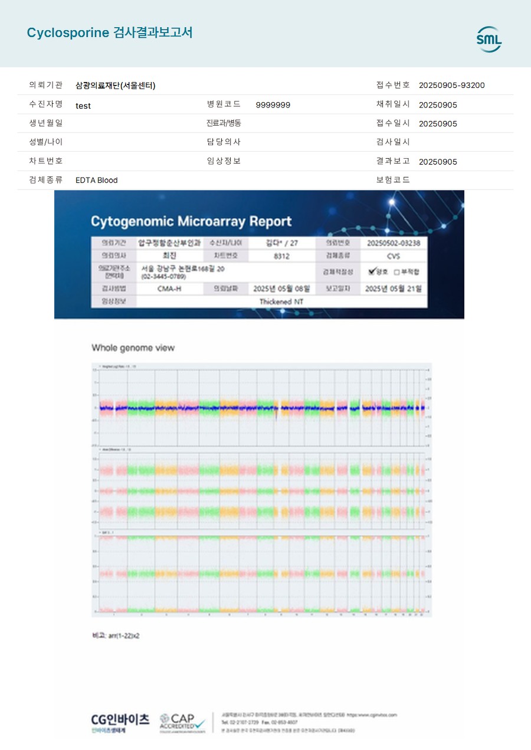This screenshot has height=750, width=531.
Task: Click the referring doctor name 최진
Action: click(169, 256)
